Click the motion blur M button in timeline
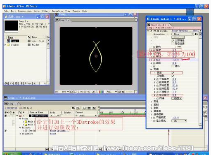 94,108
